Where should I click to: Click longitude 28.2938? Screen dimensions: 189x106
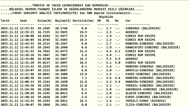[x=61, y=86]
